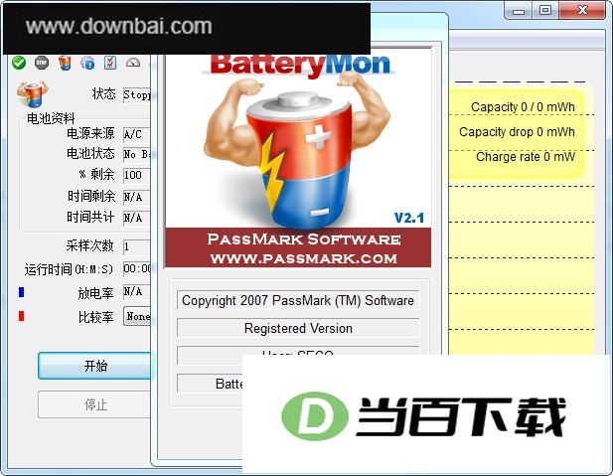Click the checklist document toolbar icon
This screenshot has height=476, width=613.
point(110,63)
